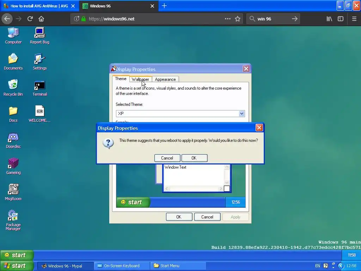This screenshot has height=271, width=361.
Task: Launch the Settings desktop shortcut
Action: click(x=39, y=61)
